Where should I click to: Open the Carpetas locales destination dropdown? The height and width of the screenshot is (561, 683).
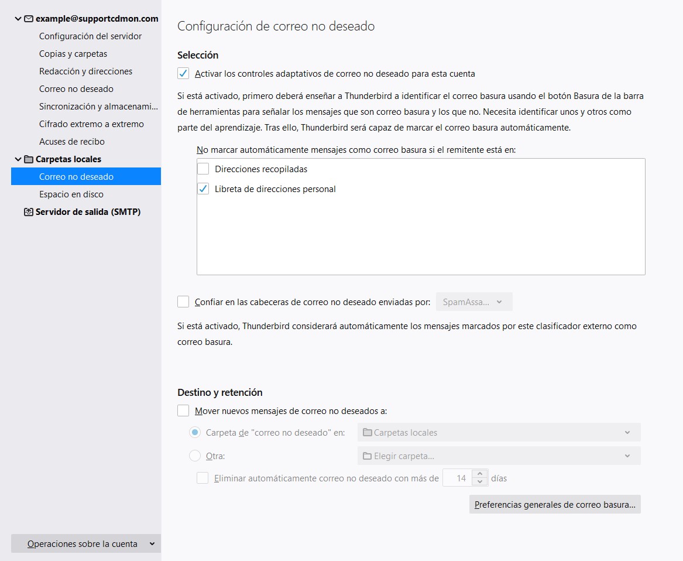(x=499, y=433)
